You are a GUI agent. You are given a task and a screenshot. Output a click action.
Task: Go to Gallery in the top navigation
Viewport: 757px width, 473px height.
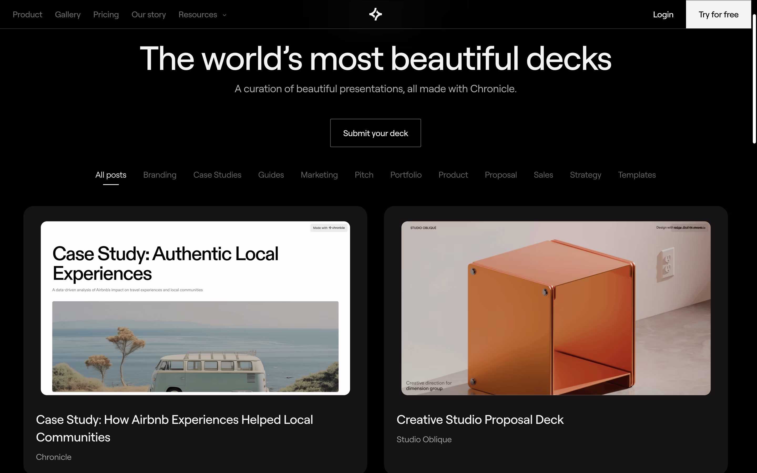click(68, 14)
